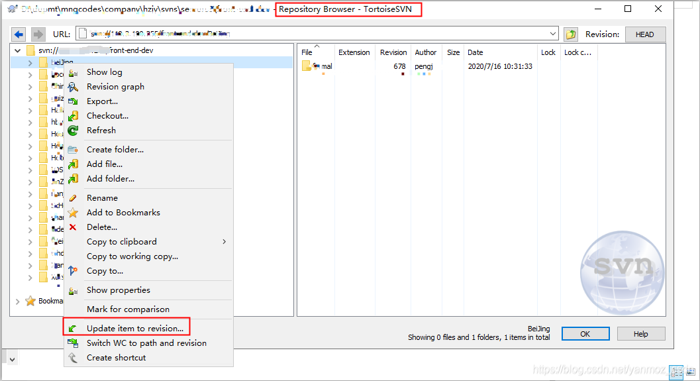Select the svn:// front-end-dev root item
This screenshot has height=381, width=700.
[95, 50]
